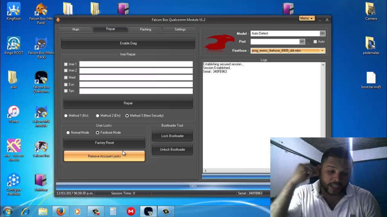Screen dimensions: 387x217
Task: Switch to the Main tab
Action: [76, 29]
